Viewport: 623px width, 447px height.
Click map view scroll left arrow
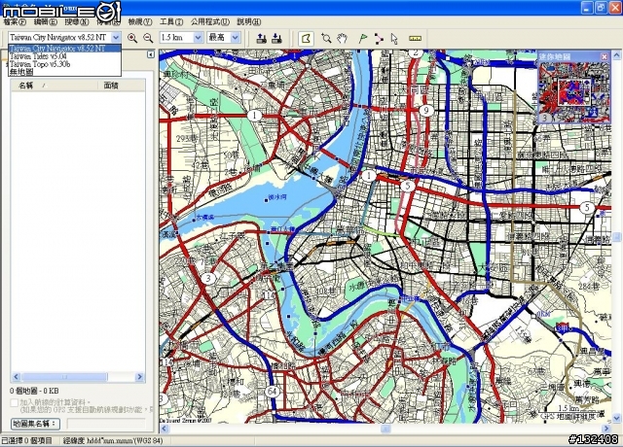165,429
